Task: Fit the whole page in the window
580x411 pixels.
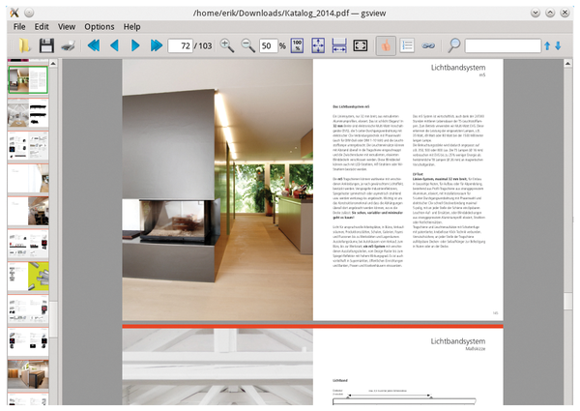Action: (x=318, y=45)
